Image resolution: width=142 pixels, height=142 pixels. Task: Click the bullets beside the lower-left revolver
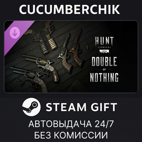click(x=20, y=83)
